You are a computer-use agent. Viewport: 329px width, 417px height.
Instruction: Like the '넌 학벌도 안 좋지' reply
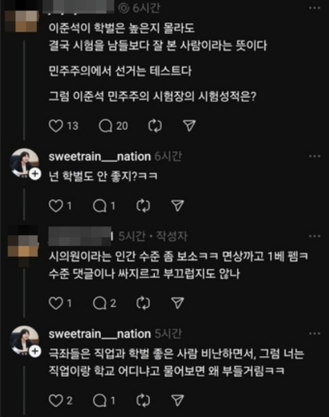pyautogui.click(x=56, y=206)
